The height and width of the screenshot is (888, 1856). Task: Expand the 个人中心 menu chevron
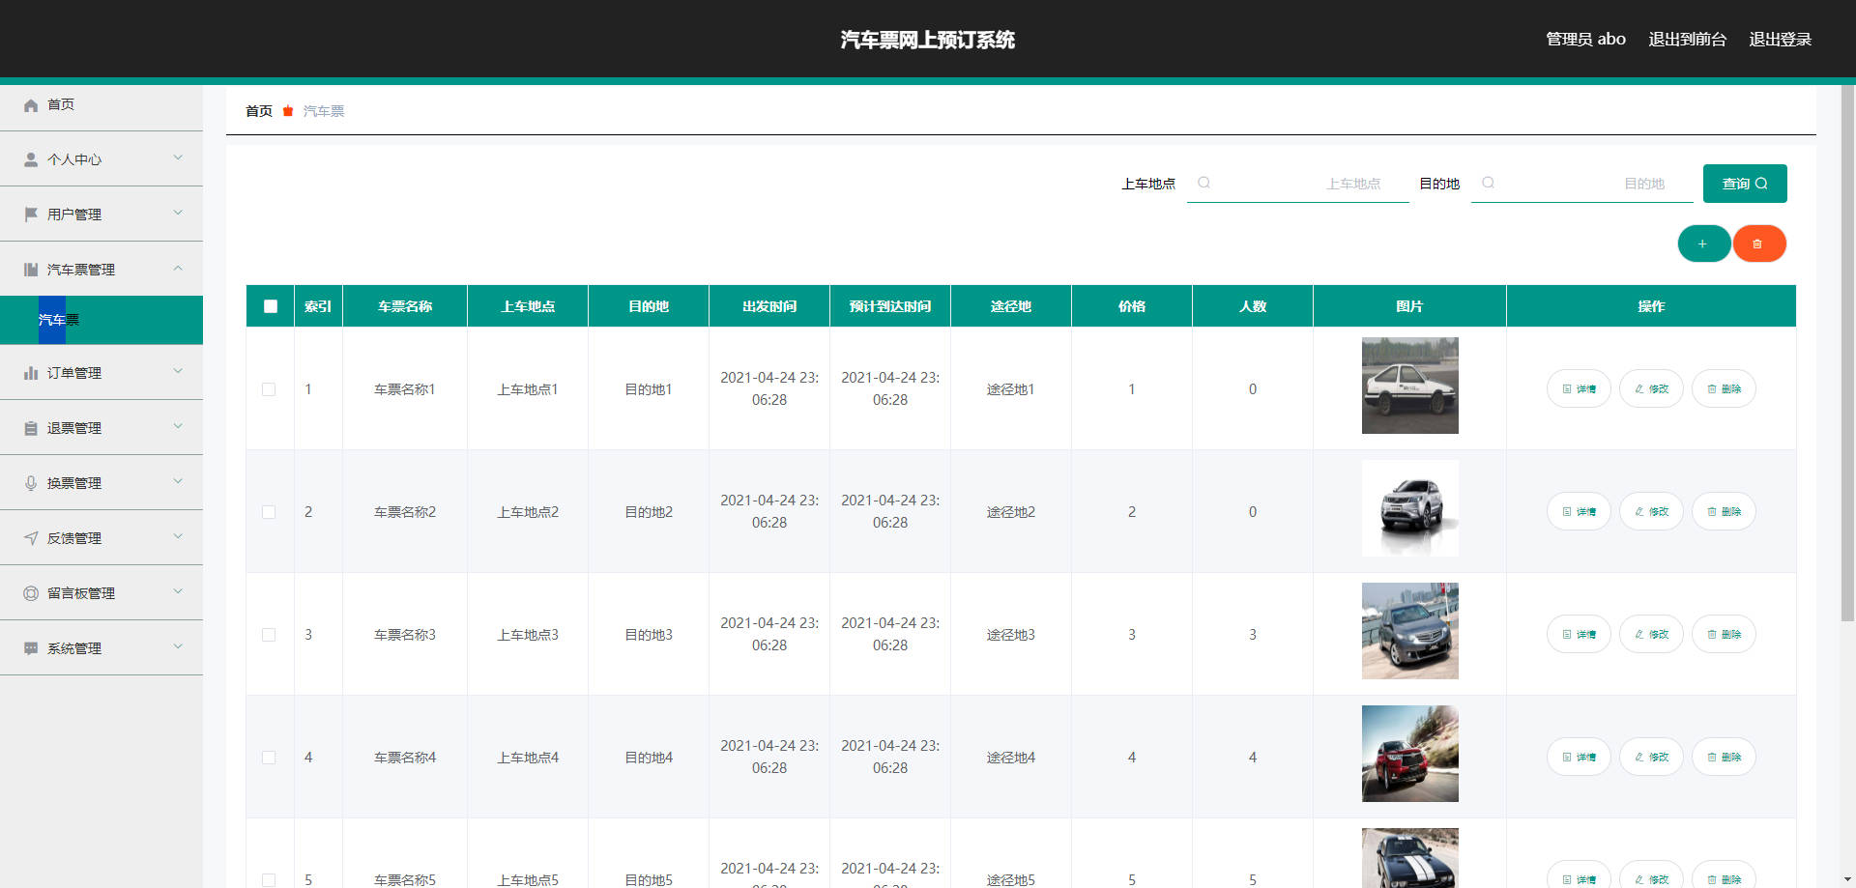[x=178, y=158]
